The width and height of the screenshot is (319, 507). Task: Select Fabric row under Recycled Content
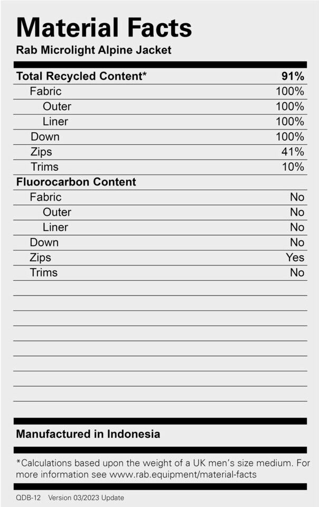(45, 91)
